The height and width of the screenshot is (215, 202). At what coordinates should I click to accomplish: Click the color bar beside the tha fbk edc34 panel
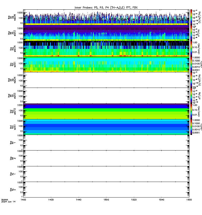click(x=191, y=49)
